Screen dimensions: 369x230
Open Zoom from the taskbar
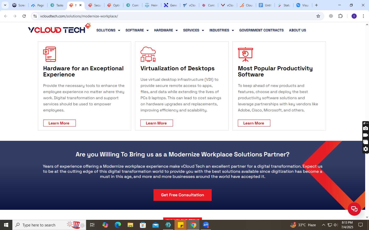tap(206, 225)
